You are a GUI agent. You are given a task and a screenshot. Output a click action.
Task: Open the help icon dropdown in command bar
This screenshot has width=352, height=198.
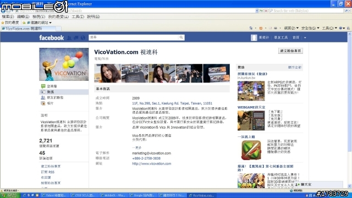click(x=342, y=28)
